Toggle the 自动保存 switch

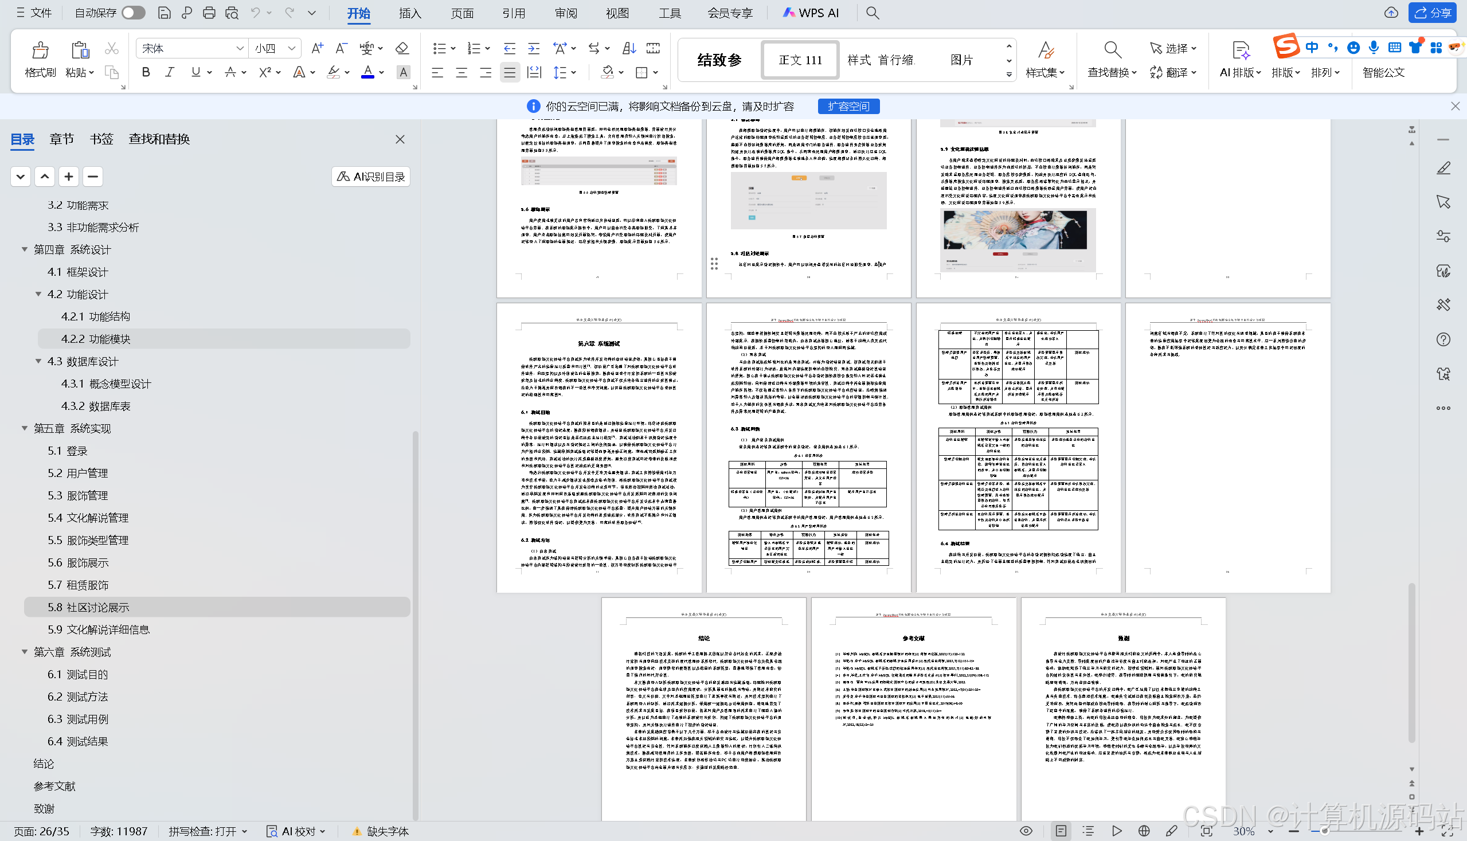134,13
